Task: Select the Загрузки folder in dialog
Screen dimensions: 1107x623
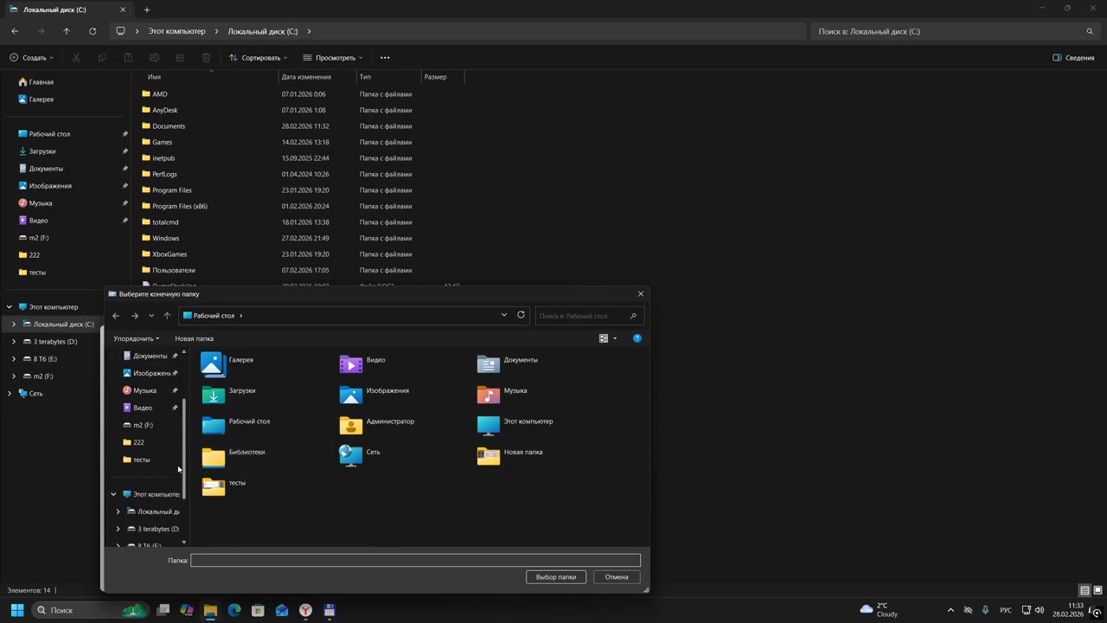Action: coord(213,395)
